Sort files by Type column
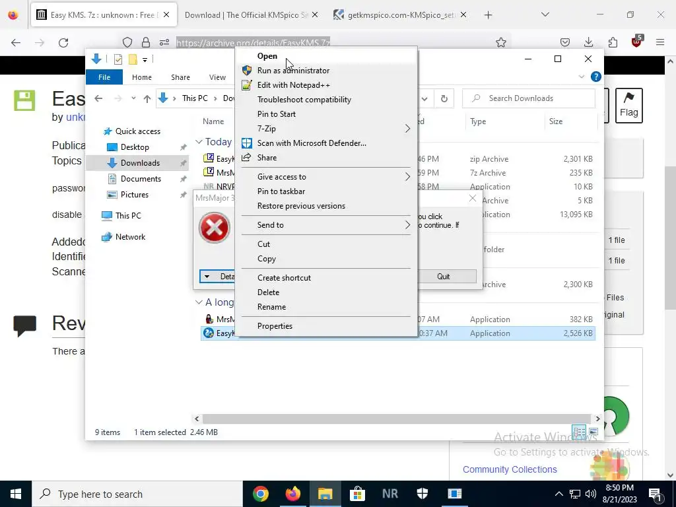This screenshot has width=676, height=507. (x=478, y=121)
